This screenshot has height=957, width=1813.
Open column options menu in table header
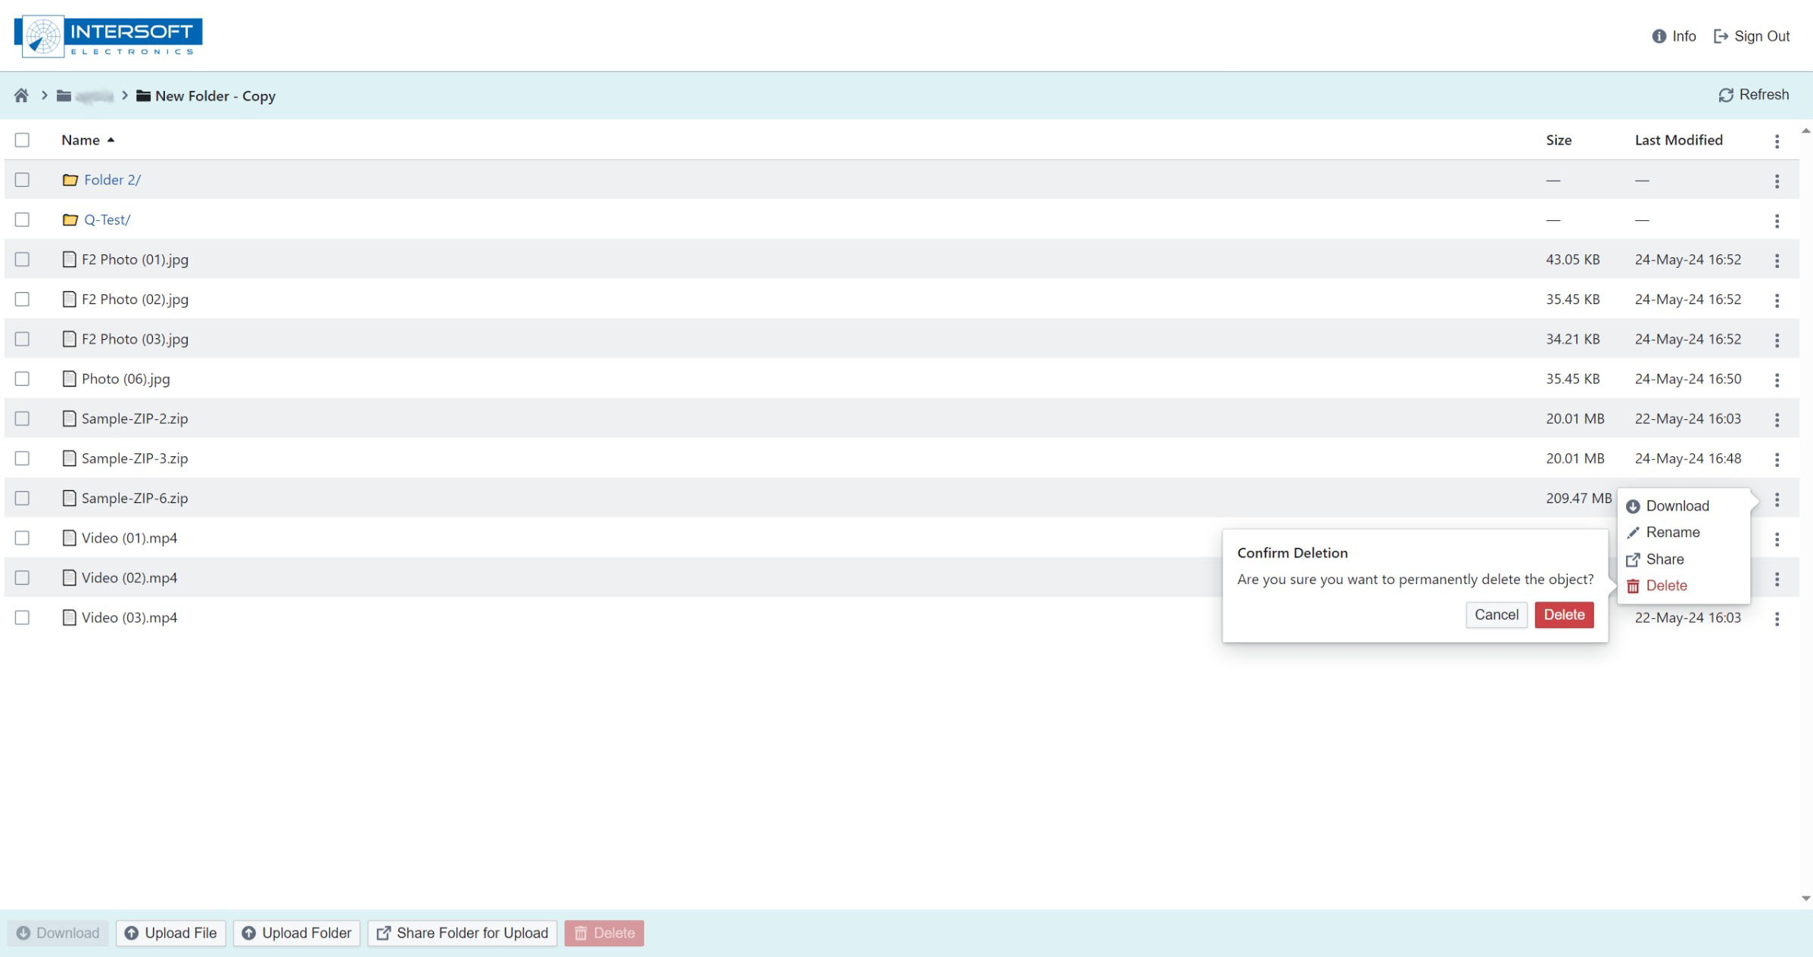click(x=1777, y=141)
